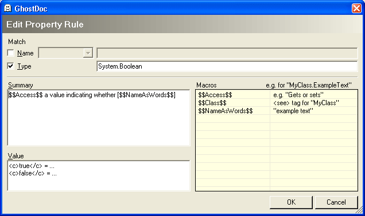Select the $$NameAsWords$$ macro row

pyautogui.click(x=276, y=111)
